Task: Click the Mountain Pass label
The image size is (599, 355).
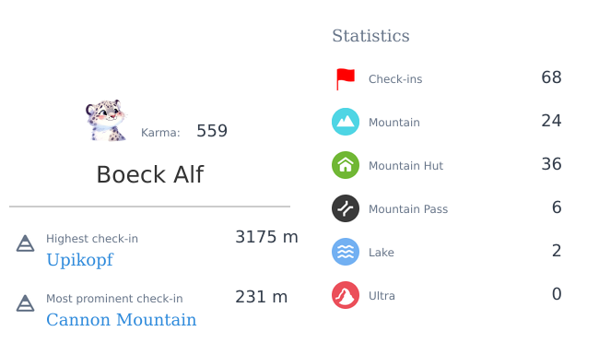Action: tap(408, 209)
